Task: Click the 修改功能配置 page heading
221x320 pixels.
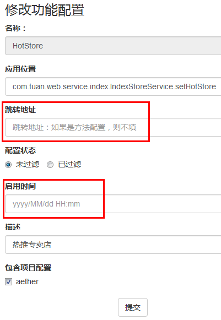Action: tap(45, 10)
